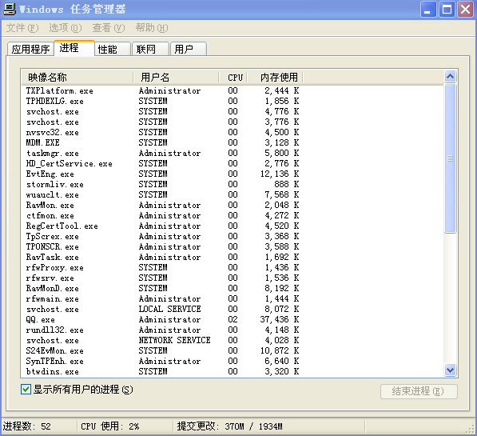Open the 文件(F) menu

pos(22,28)
